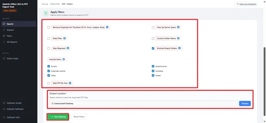
Task: Uncheck the Contacts checkbox
Action: (x=153, y=71)
